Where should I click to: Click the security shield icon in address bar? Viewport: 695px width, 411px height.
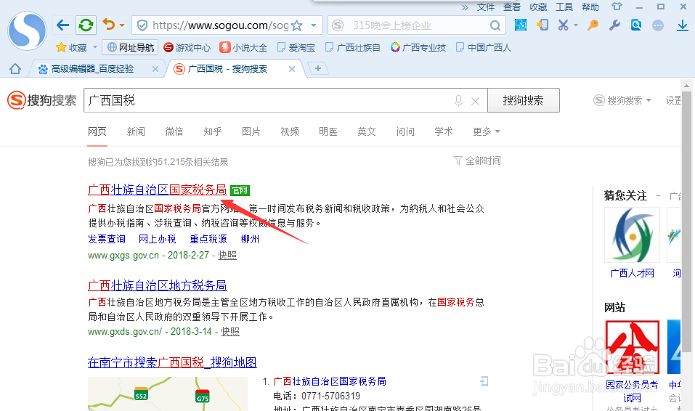142,25
